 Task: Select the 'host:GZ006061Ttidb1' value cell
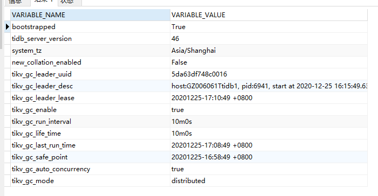[269, 86]
